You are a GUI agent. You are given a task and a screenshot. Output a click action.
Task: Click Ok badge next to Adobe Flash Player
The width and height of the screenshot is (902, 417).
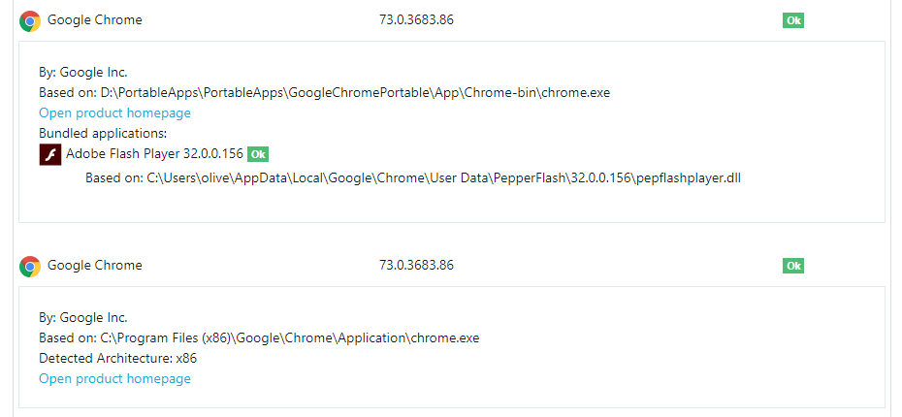tap(258, 154)
